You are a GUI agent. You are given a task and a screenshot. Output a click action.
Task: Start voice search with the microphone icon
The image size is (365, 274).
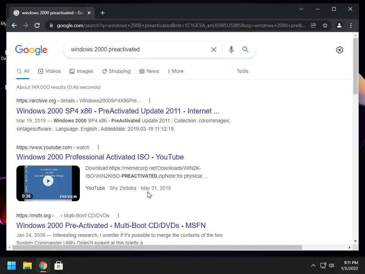point(231,49)
